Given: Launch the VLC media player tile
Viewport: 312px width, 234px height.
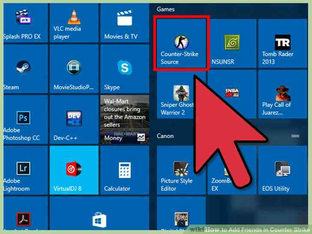Looking at the screenshot, I should click(74, 22).
